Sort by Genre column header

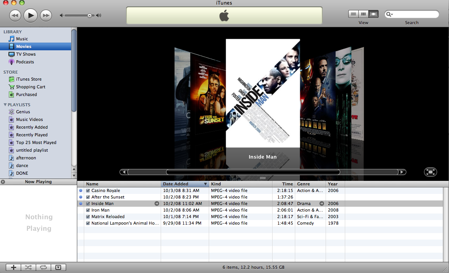pos(310,184)
